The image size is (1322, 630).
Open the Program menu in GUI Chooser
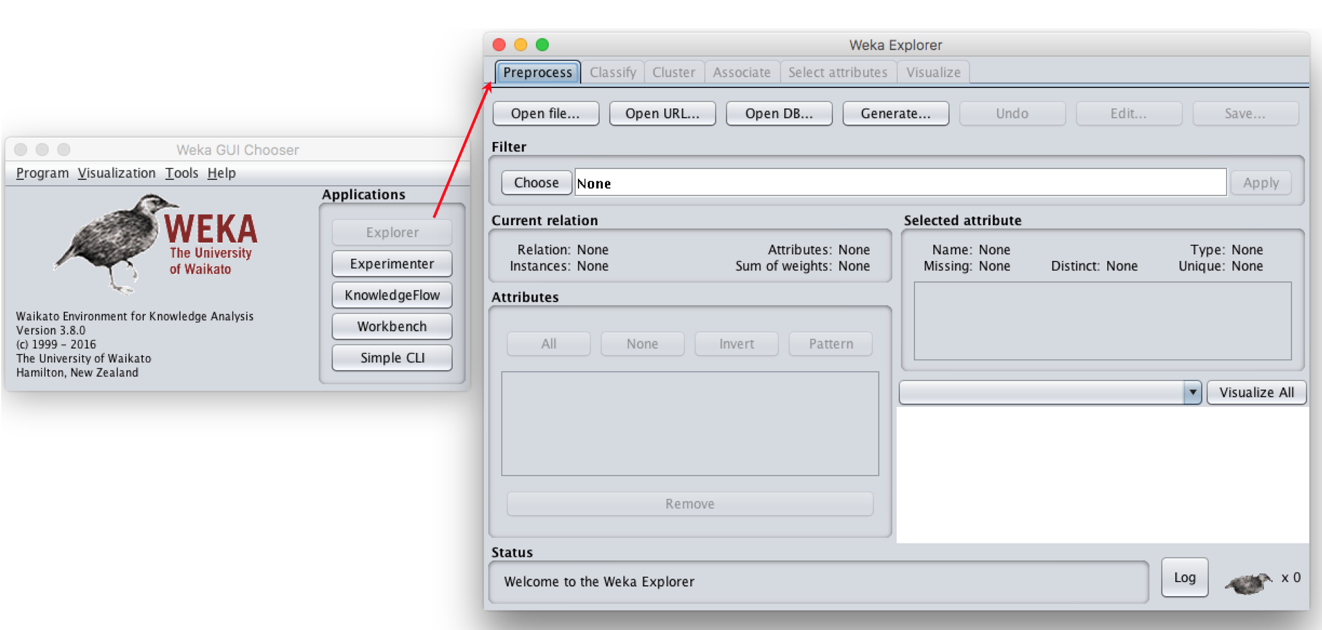pyautogui.click(x=43, y=173)
